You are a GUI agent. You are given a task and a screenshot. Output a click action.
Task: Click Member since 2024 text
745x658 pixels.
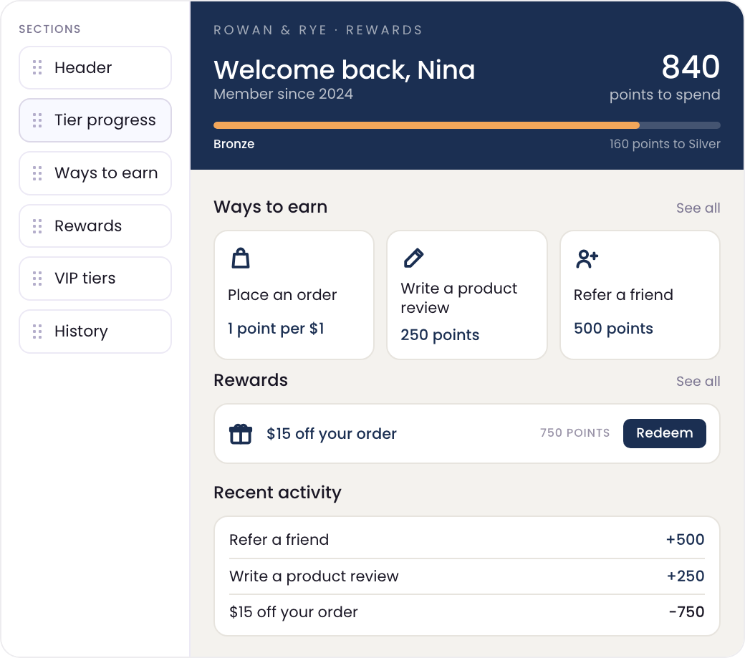pos(283,94)
